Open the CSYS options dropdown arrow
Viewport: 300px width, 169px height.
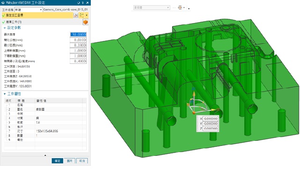click(x=87, y=15)
